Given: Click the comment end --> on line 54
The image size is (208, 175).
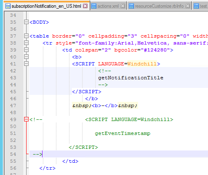Looking at the screenshot, I should tap(38, 154).
